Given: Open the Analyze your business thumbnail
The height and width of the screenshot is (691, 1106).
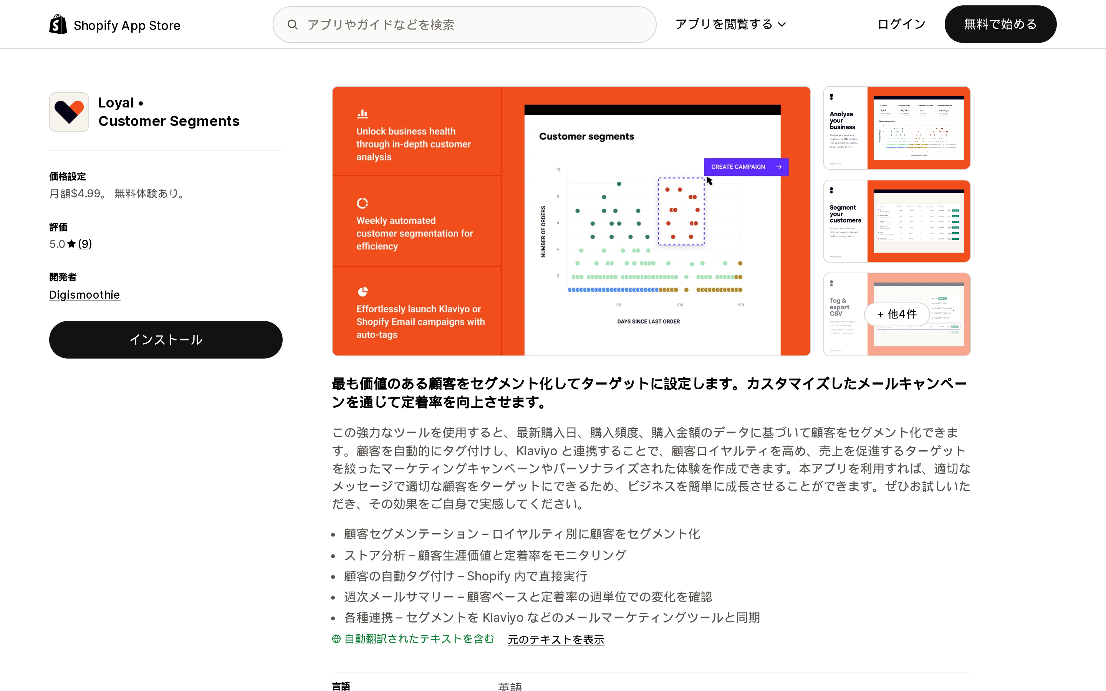Looking at the screenshot, I should tap(897, 127).
